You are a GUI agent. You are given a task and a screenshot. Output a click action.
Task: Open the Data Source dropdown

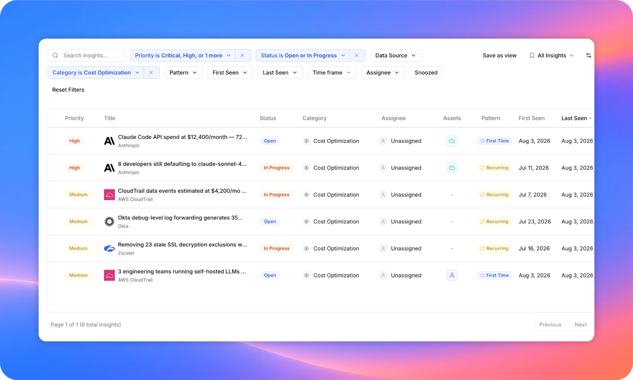pos(396,55)
